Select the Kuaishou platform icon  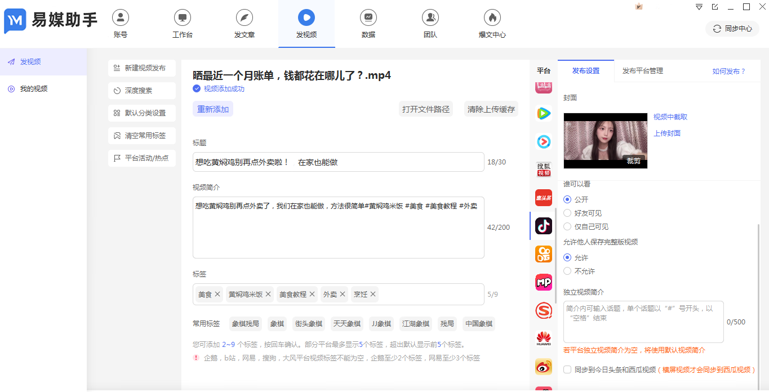click(543, 254)
